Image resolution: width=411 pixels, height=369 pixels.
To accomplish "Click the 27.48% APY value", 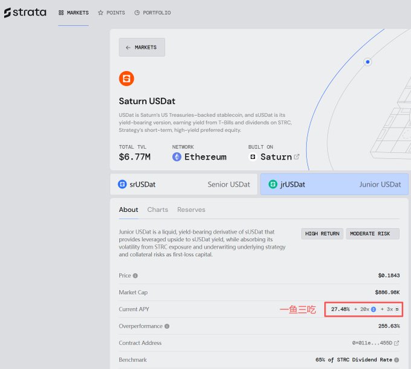I will 340,309.
